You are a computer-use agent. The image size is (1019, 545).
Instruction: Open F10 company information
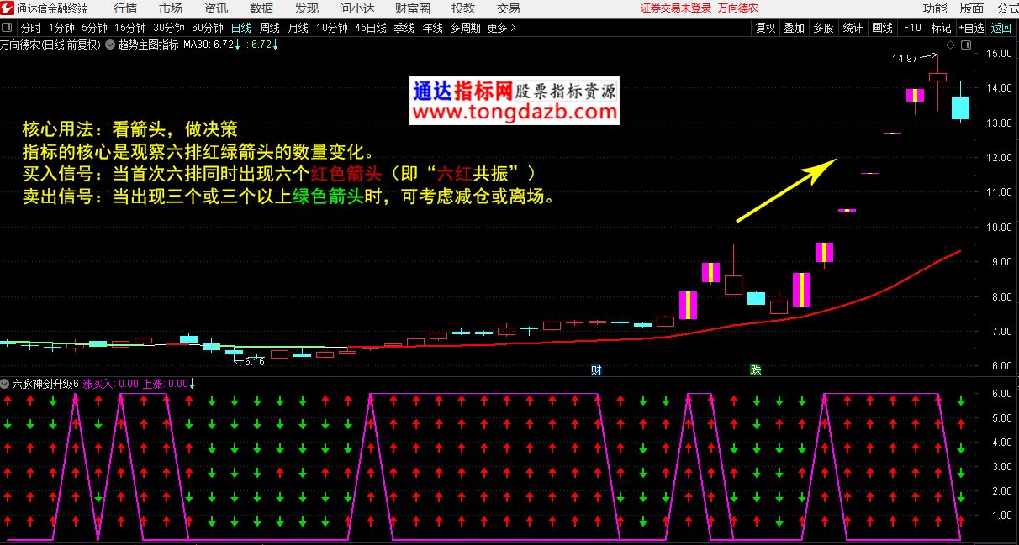click(x=912, y=28)
